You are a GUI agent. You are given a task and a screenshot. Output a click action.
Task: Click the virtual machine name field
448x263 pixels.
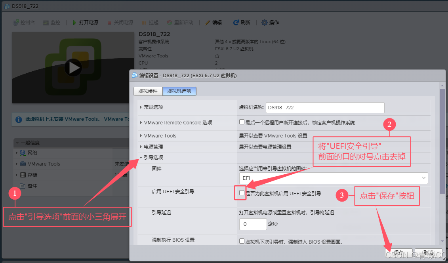(325, 108)
